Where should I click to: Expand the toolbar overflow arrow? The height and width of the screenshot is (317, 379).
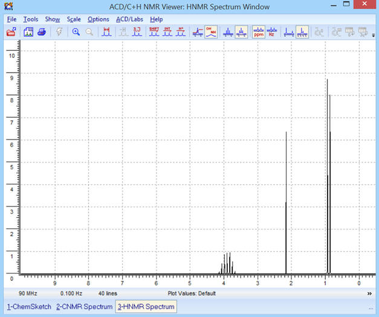pyautogui.click(x=374, y=35)
